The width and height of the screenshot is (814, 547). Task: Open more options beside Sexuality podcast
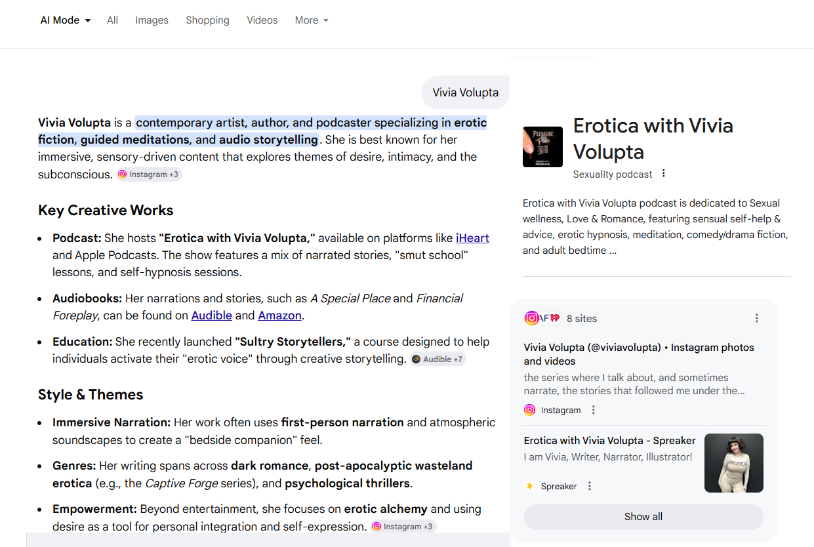click(x=664, y=174)
